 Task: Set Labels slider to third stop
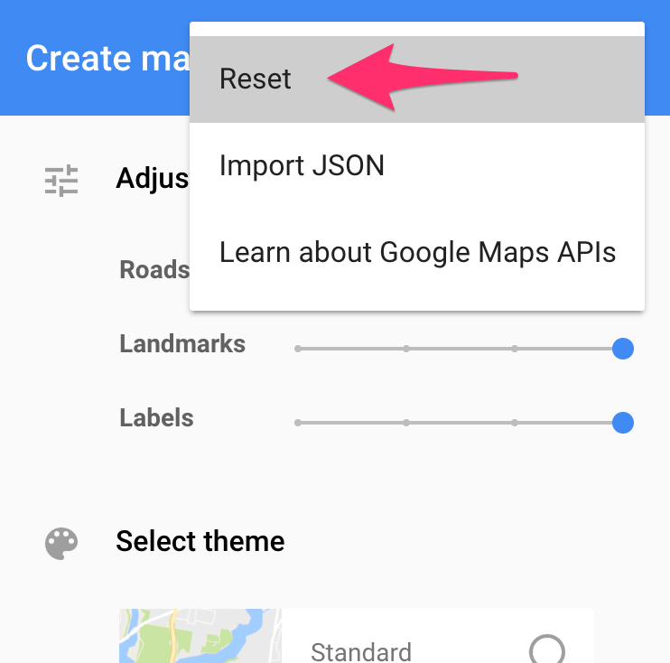click(515, 423)
